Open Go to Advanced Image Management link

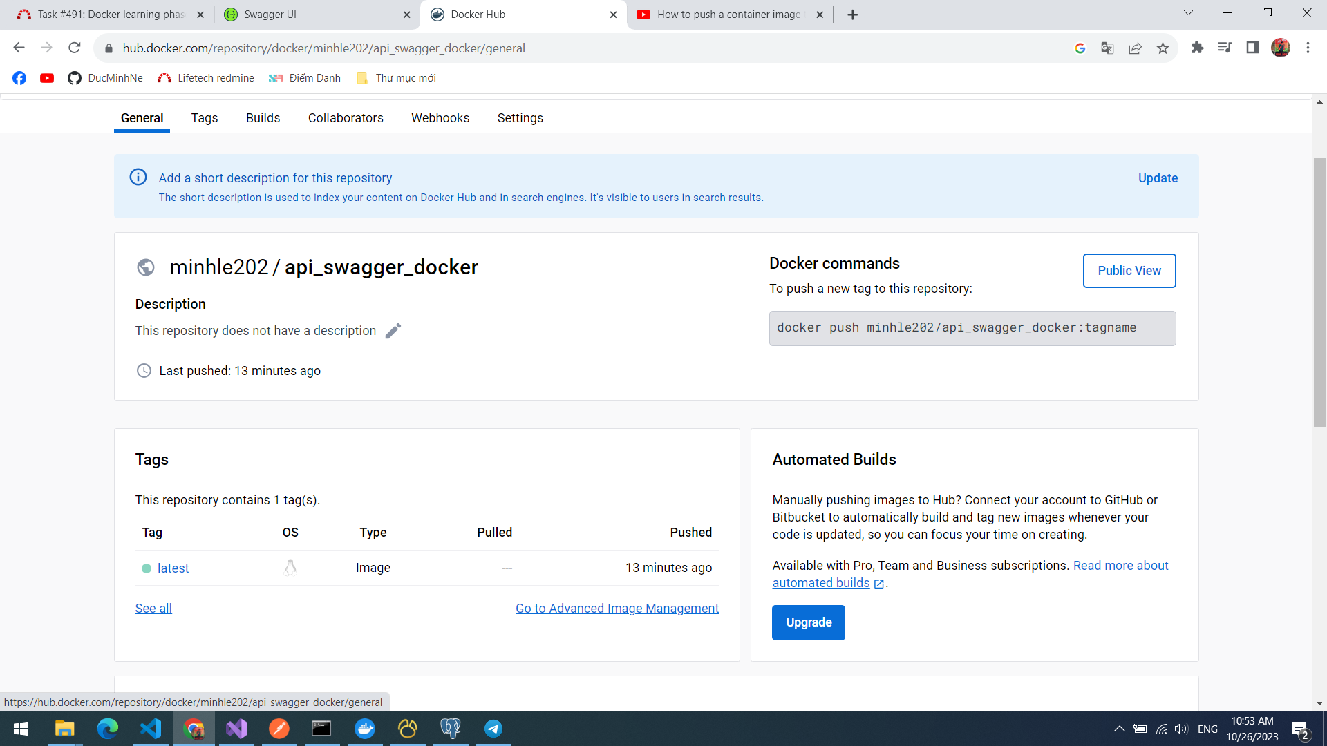[617, 609]
